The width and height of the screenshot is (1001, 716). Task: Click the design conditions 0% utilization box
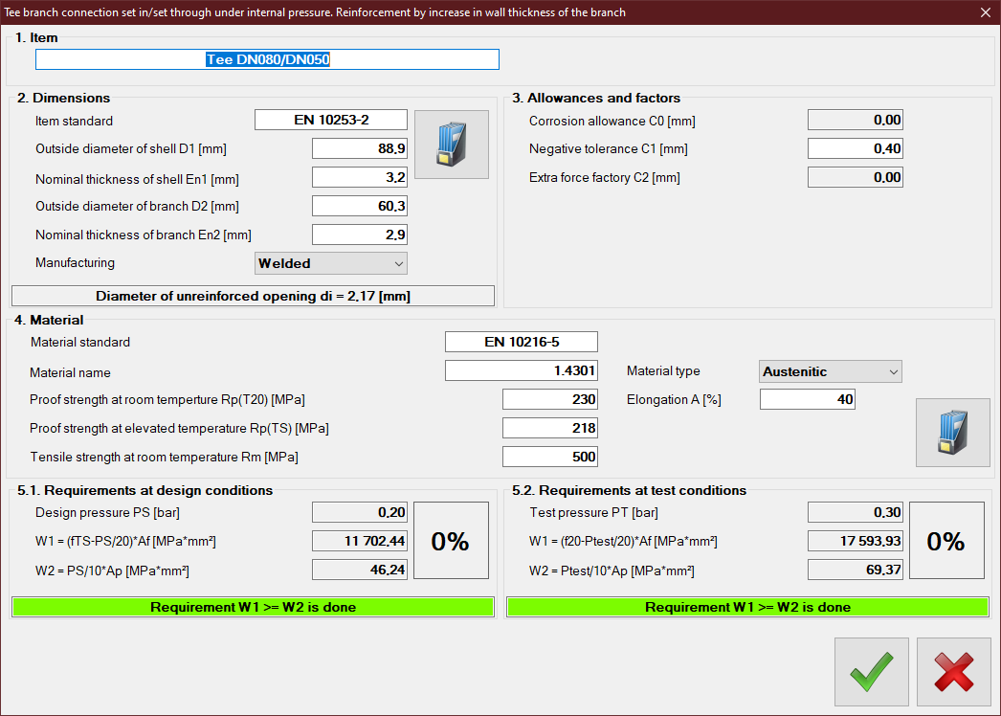point(450,541)
